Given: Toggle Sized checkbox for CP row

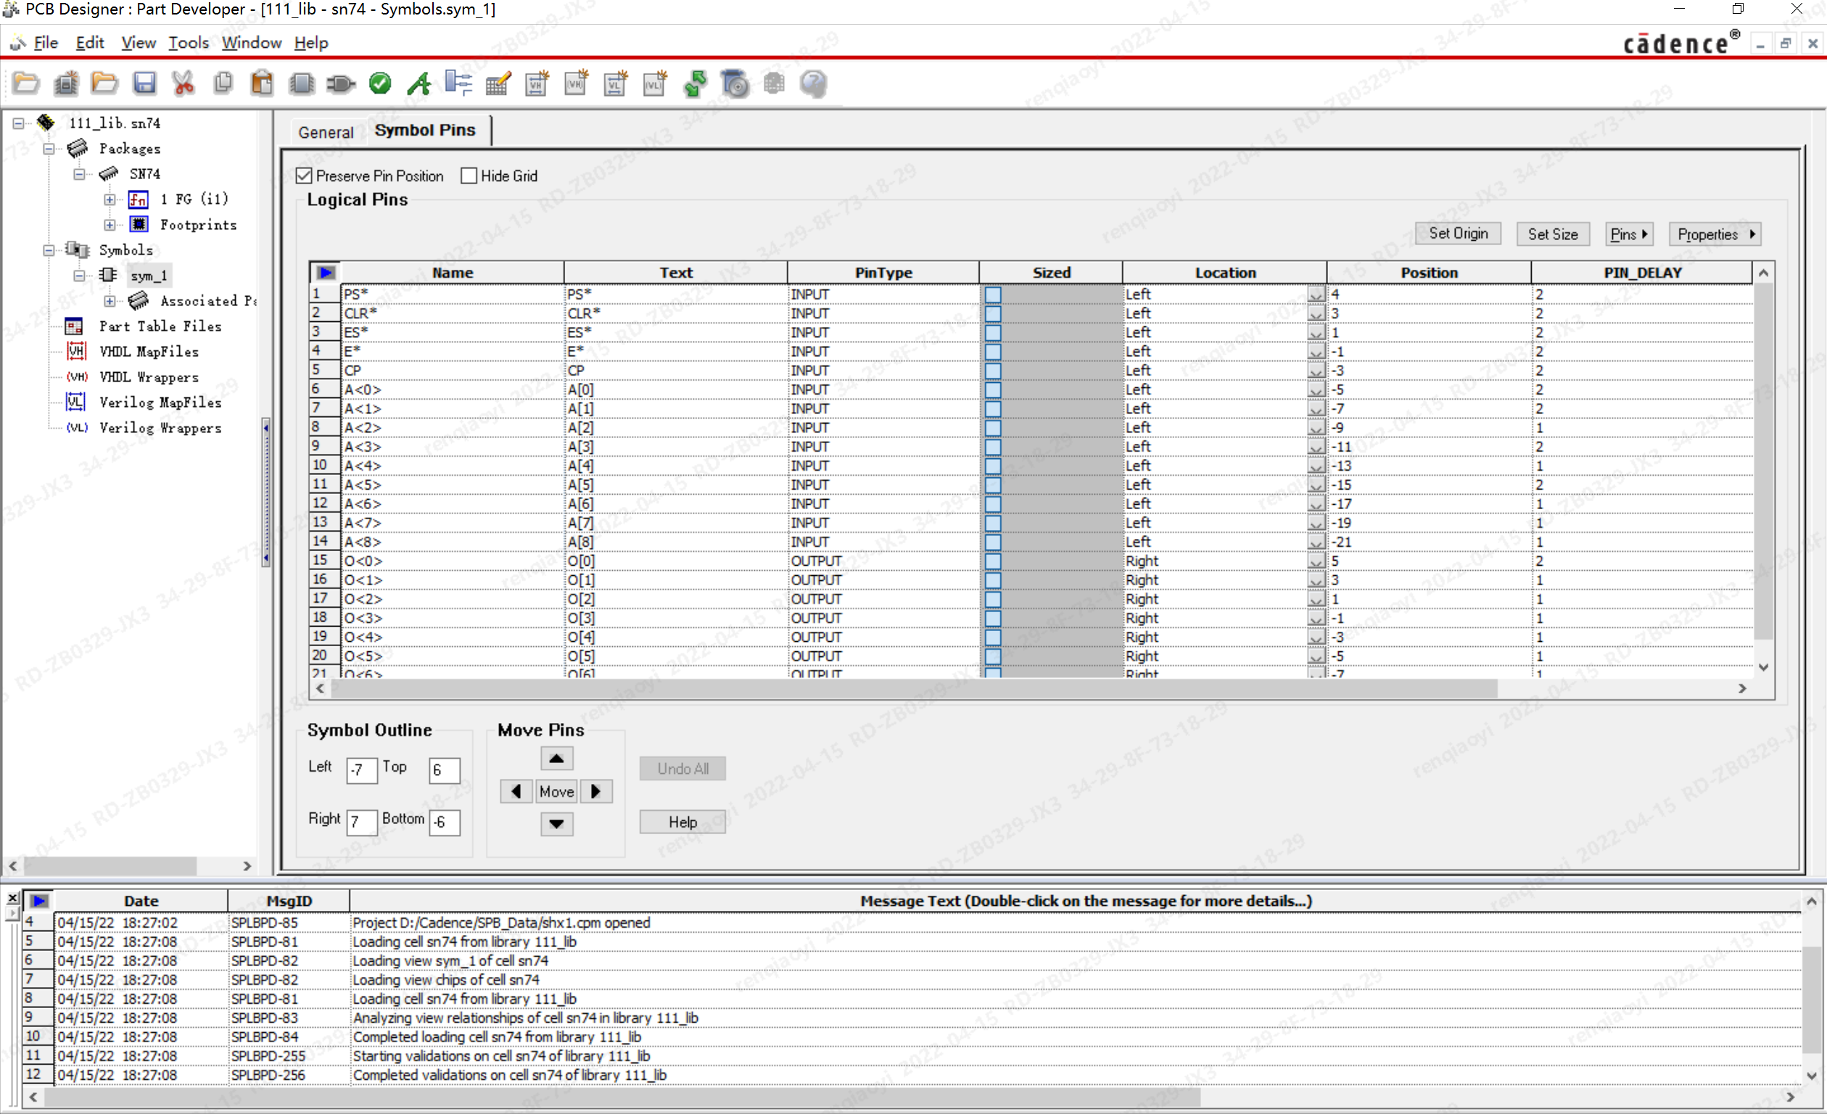Looking at the screenshot, I should (993, 370).
